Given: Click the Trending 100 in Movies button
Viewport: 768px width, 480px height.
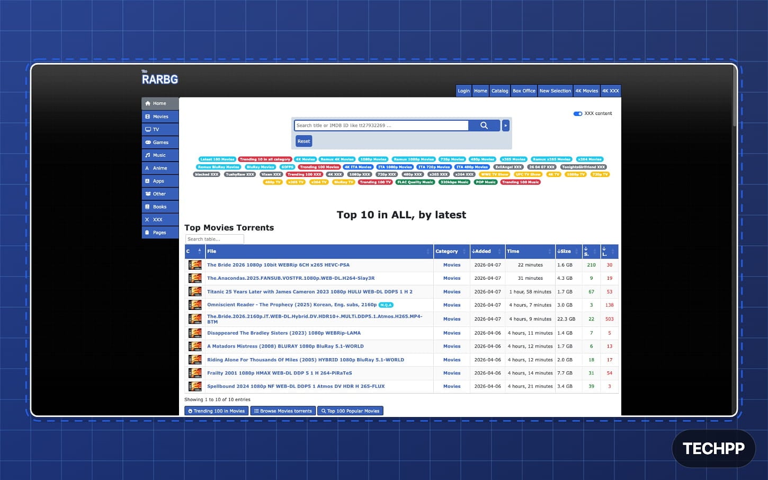Looking at the screenshot, I should pos(216,411).
